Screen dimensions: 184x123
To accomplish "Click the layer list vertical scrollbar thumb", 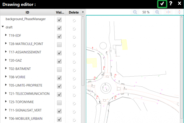I will 83,52.
